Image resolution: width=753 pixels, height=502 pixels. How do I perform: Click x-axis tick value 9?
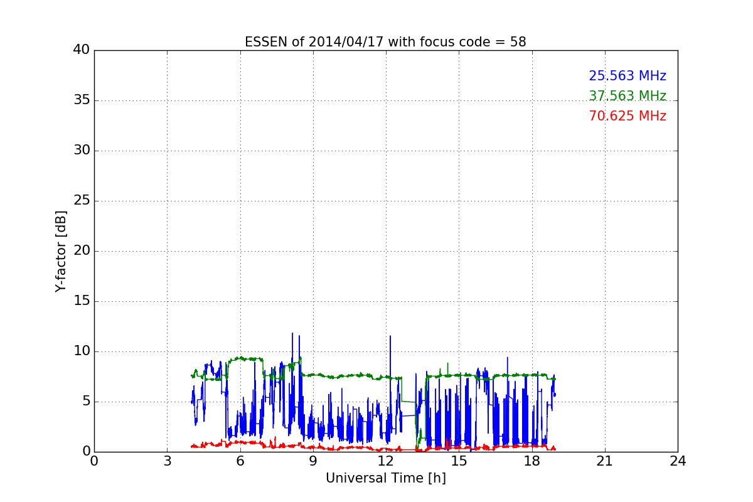[x=313, y=461]
